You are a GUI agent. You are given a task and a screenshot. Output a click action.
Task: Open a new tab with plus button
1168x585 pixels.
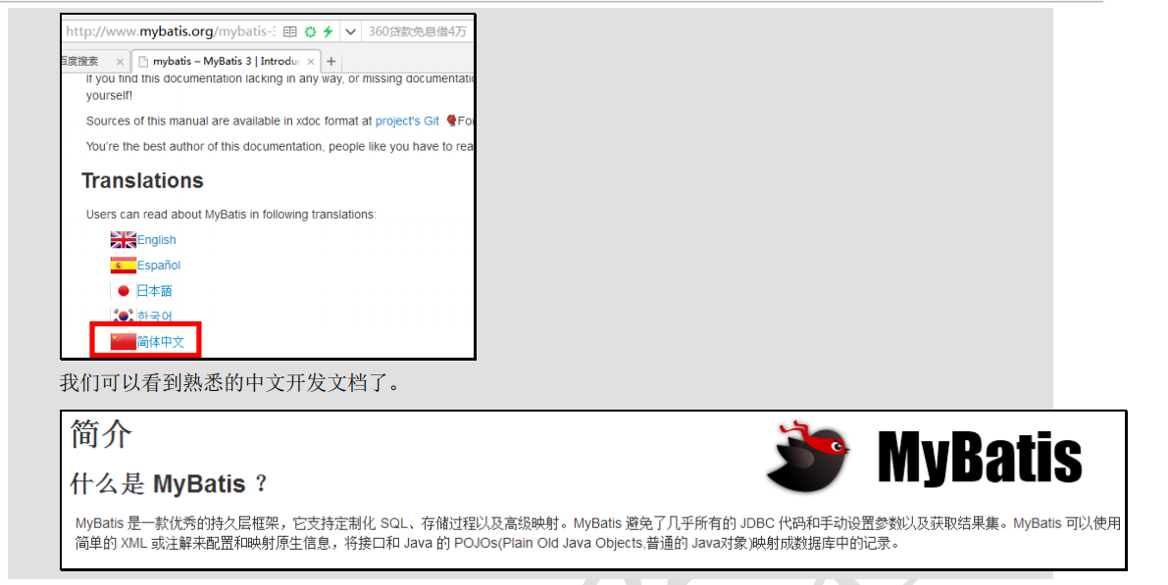pyautogui.click(x=331, y=61)
